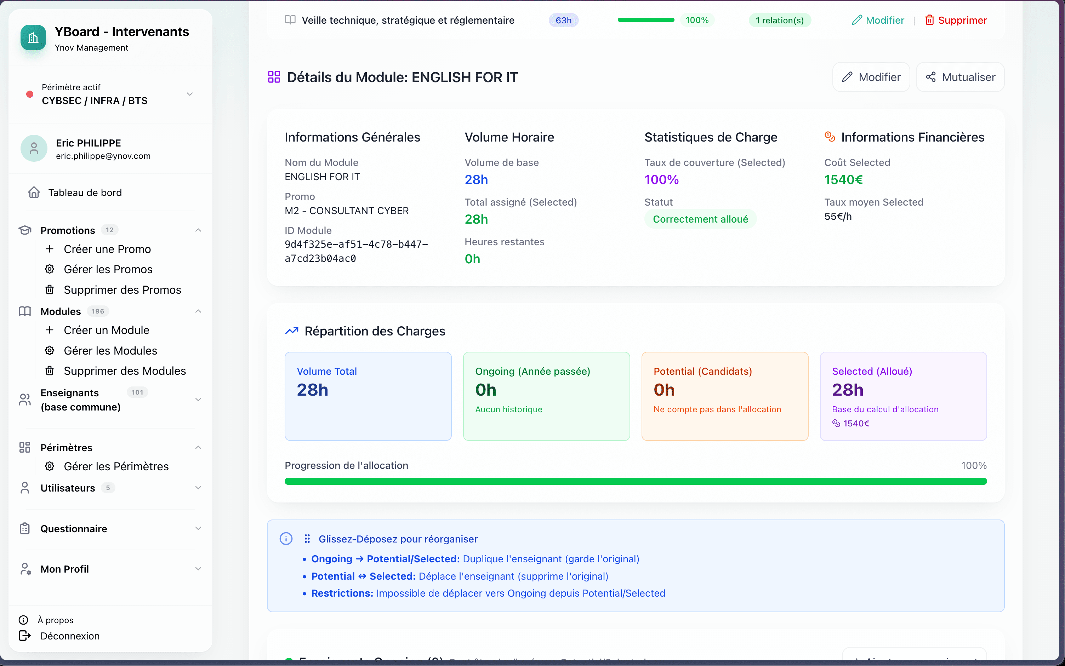The height and width of the screenshot is (666, 1065).
Task: Click the Veille technique 100% progress bar
Action: 646,20
